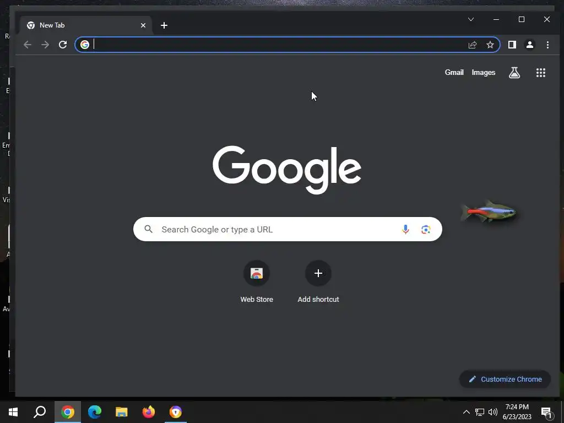Minimize the Chrome window

496,19
